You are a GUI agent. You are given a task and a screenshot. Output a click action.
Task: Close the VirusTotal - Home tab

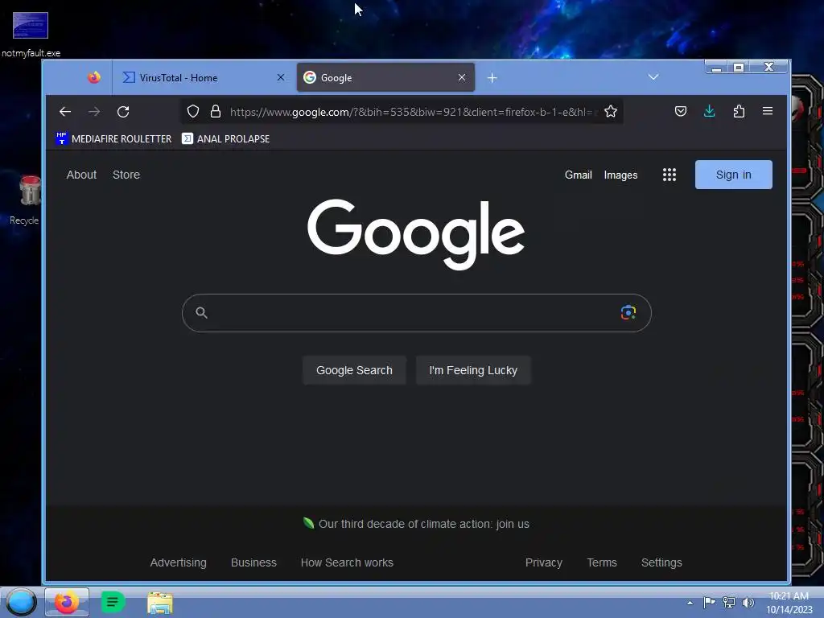[281, 78]
